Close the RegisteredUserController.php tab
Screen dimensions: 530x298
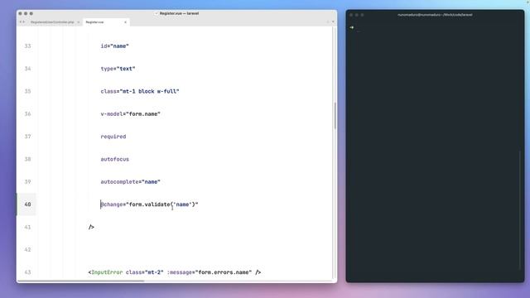[79, 22]
